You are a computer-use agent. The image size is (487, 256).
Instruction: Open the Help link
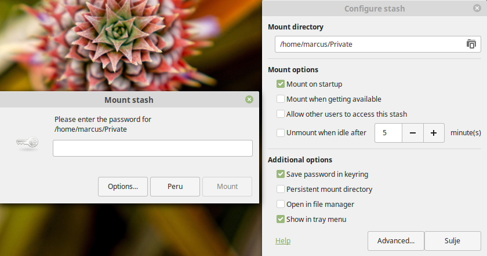[x=283, y=241]
